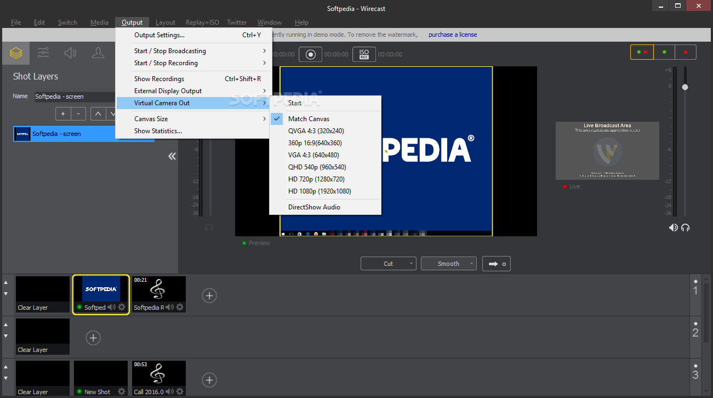Image resolution: width=713 pixels, height=398 pixels.
Task: Toggle the Match Canvas checked option
Action: [326, 118]
